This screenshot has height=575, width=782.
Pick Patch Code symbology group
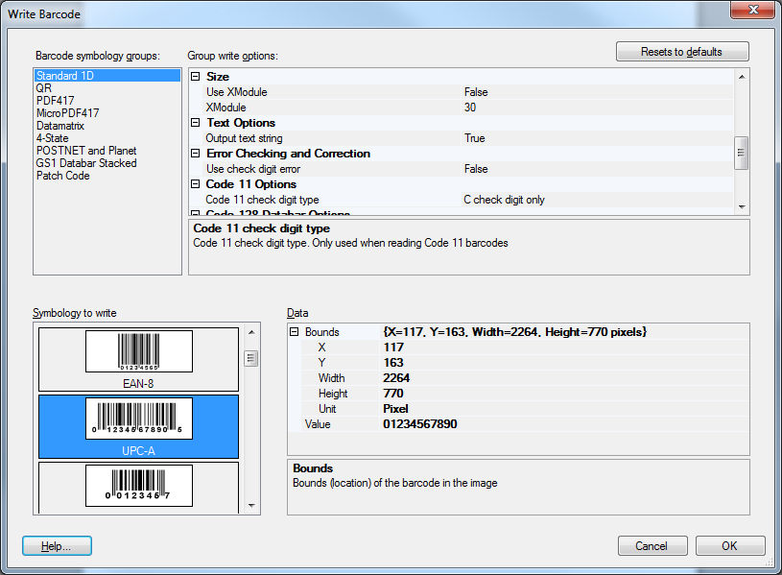pyautogui.click(x=63, y=176)
